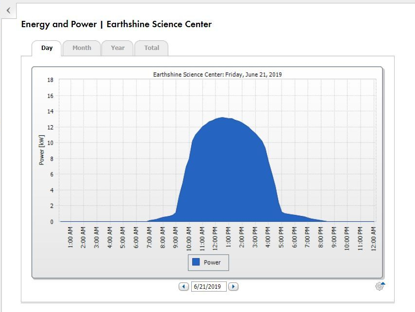Click the 9:00 AM x-axis label
This screenshot has width=415, height=312.
click(176, 238)
